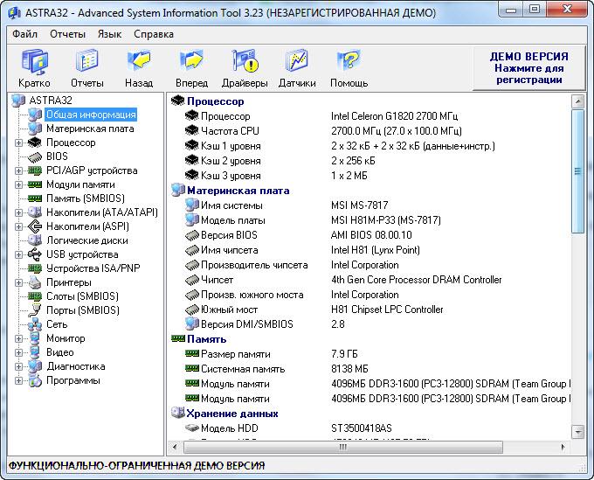Viewport: 594px width, 480px height.
Task: Expand the PCI/AGP устройства node
Action: [18, 170]
